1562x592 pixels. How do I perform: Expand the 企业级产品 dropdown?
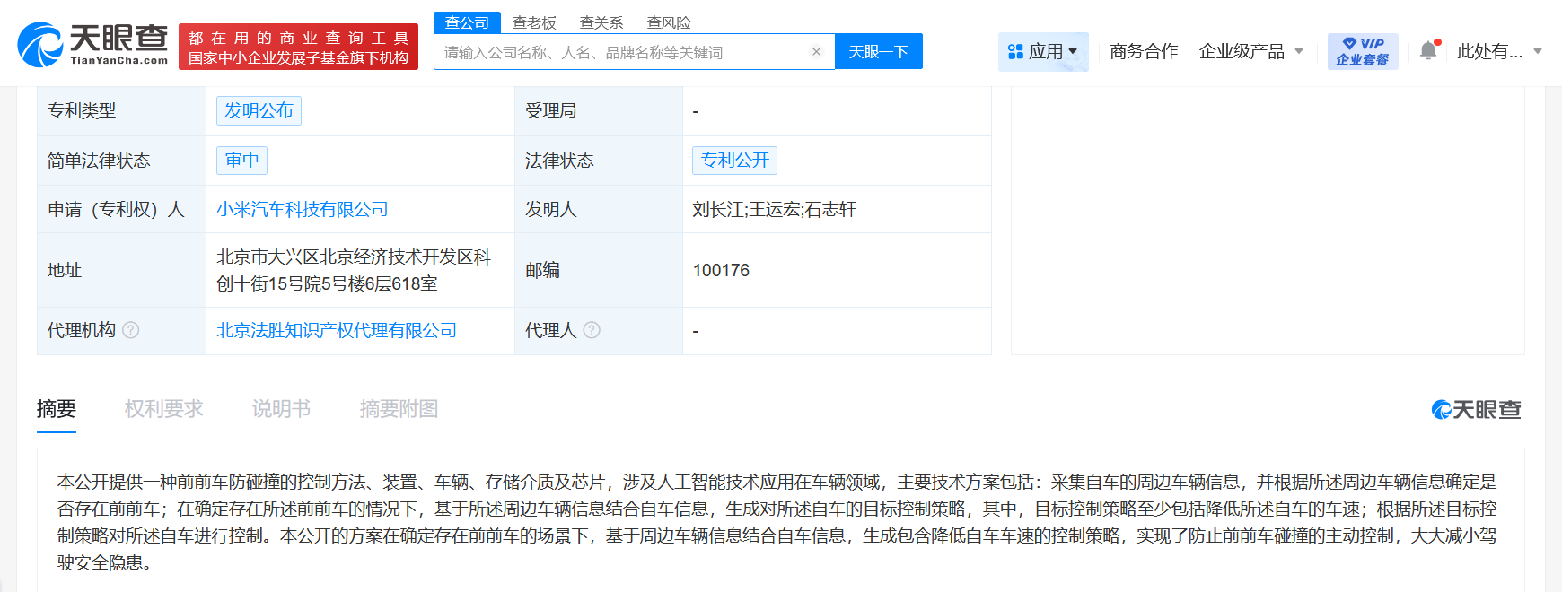pos(1250,51)
